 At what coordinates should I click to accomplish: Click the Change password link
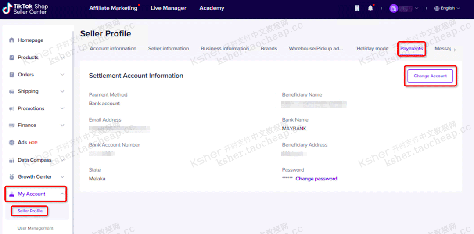[316, 179]
